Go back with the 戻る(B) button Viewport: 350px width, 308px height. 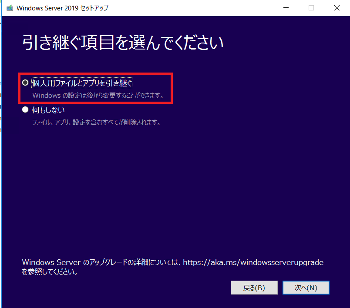click(254, 288)
